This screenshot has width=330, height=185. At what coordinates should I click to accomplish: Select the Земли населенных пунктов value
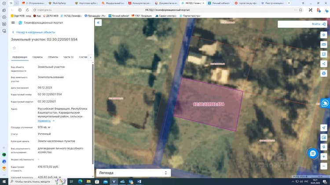(56, 141)
